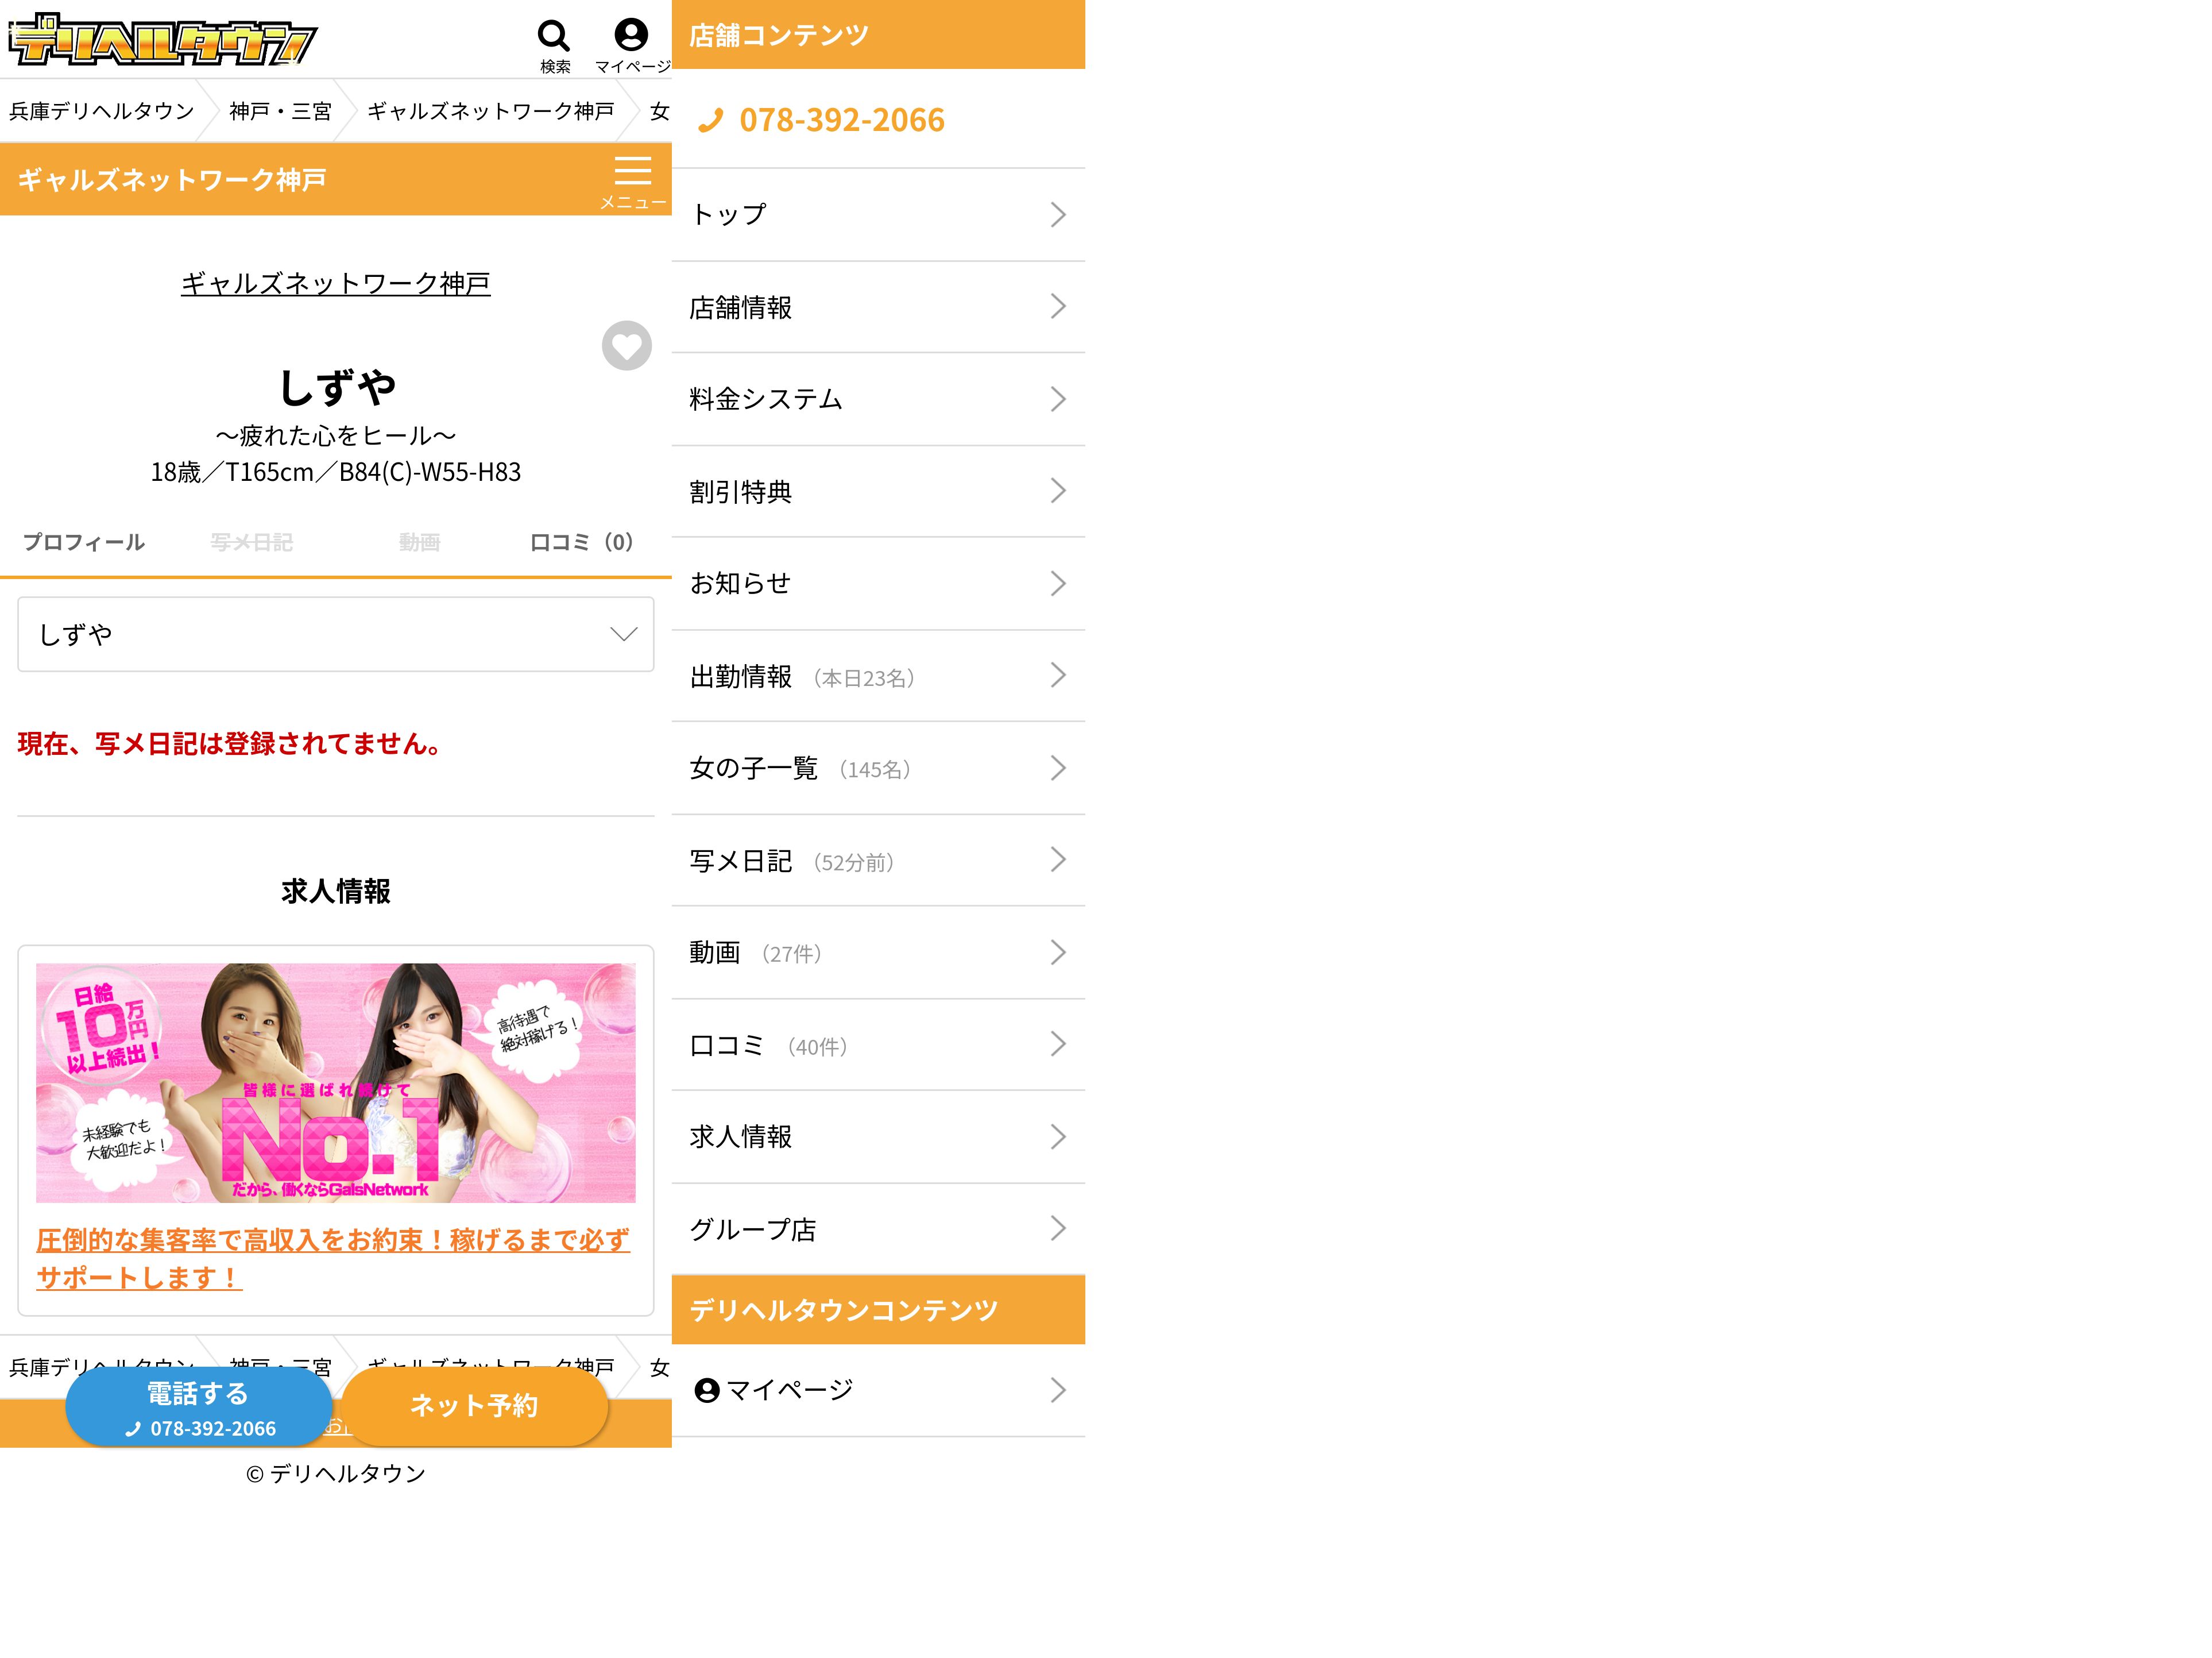The width and height of the screenshot is (2212, 1658).
Task: Open お知らせ menu item
Action: coord(878,583)
